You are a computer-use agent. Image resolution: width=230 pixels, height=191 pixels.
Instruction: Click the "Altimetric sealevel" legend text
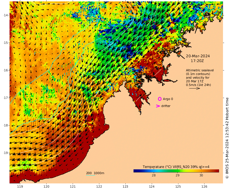tap(200, 71)
